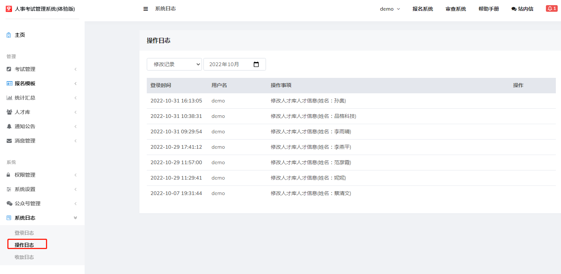Click the 站内信 chat bubble icon
The height and width of the screenshot is (274, 561).
514,9
